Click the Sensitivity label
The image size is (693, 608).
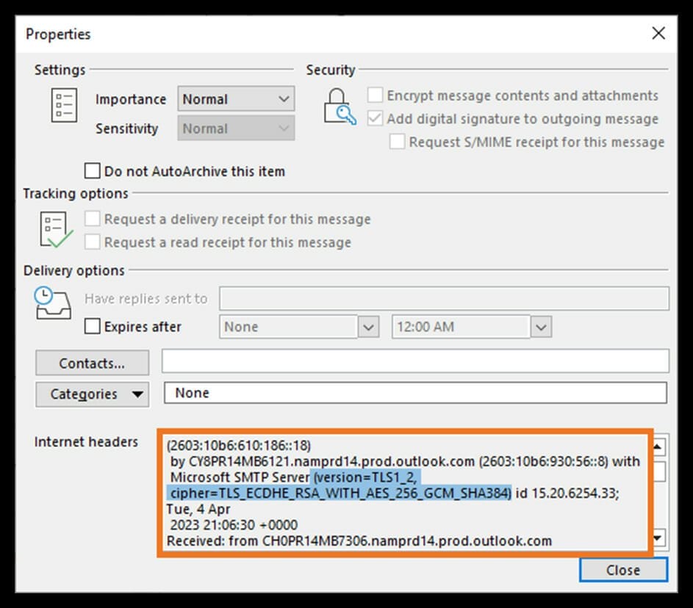pos(127,129)
